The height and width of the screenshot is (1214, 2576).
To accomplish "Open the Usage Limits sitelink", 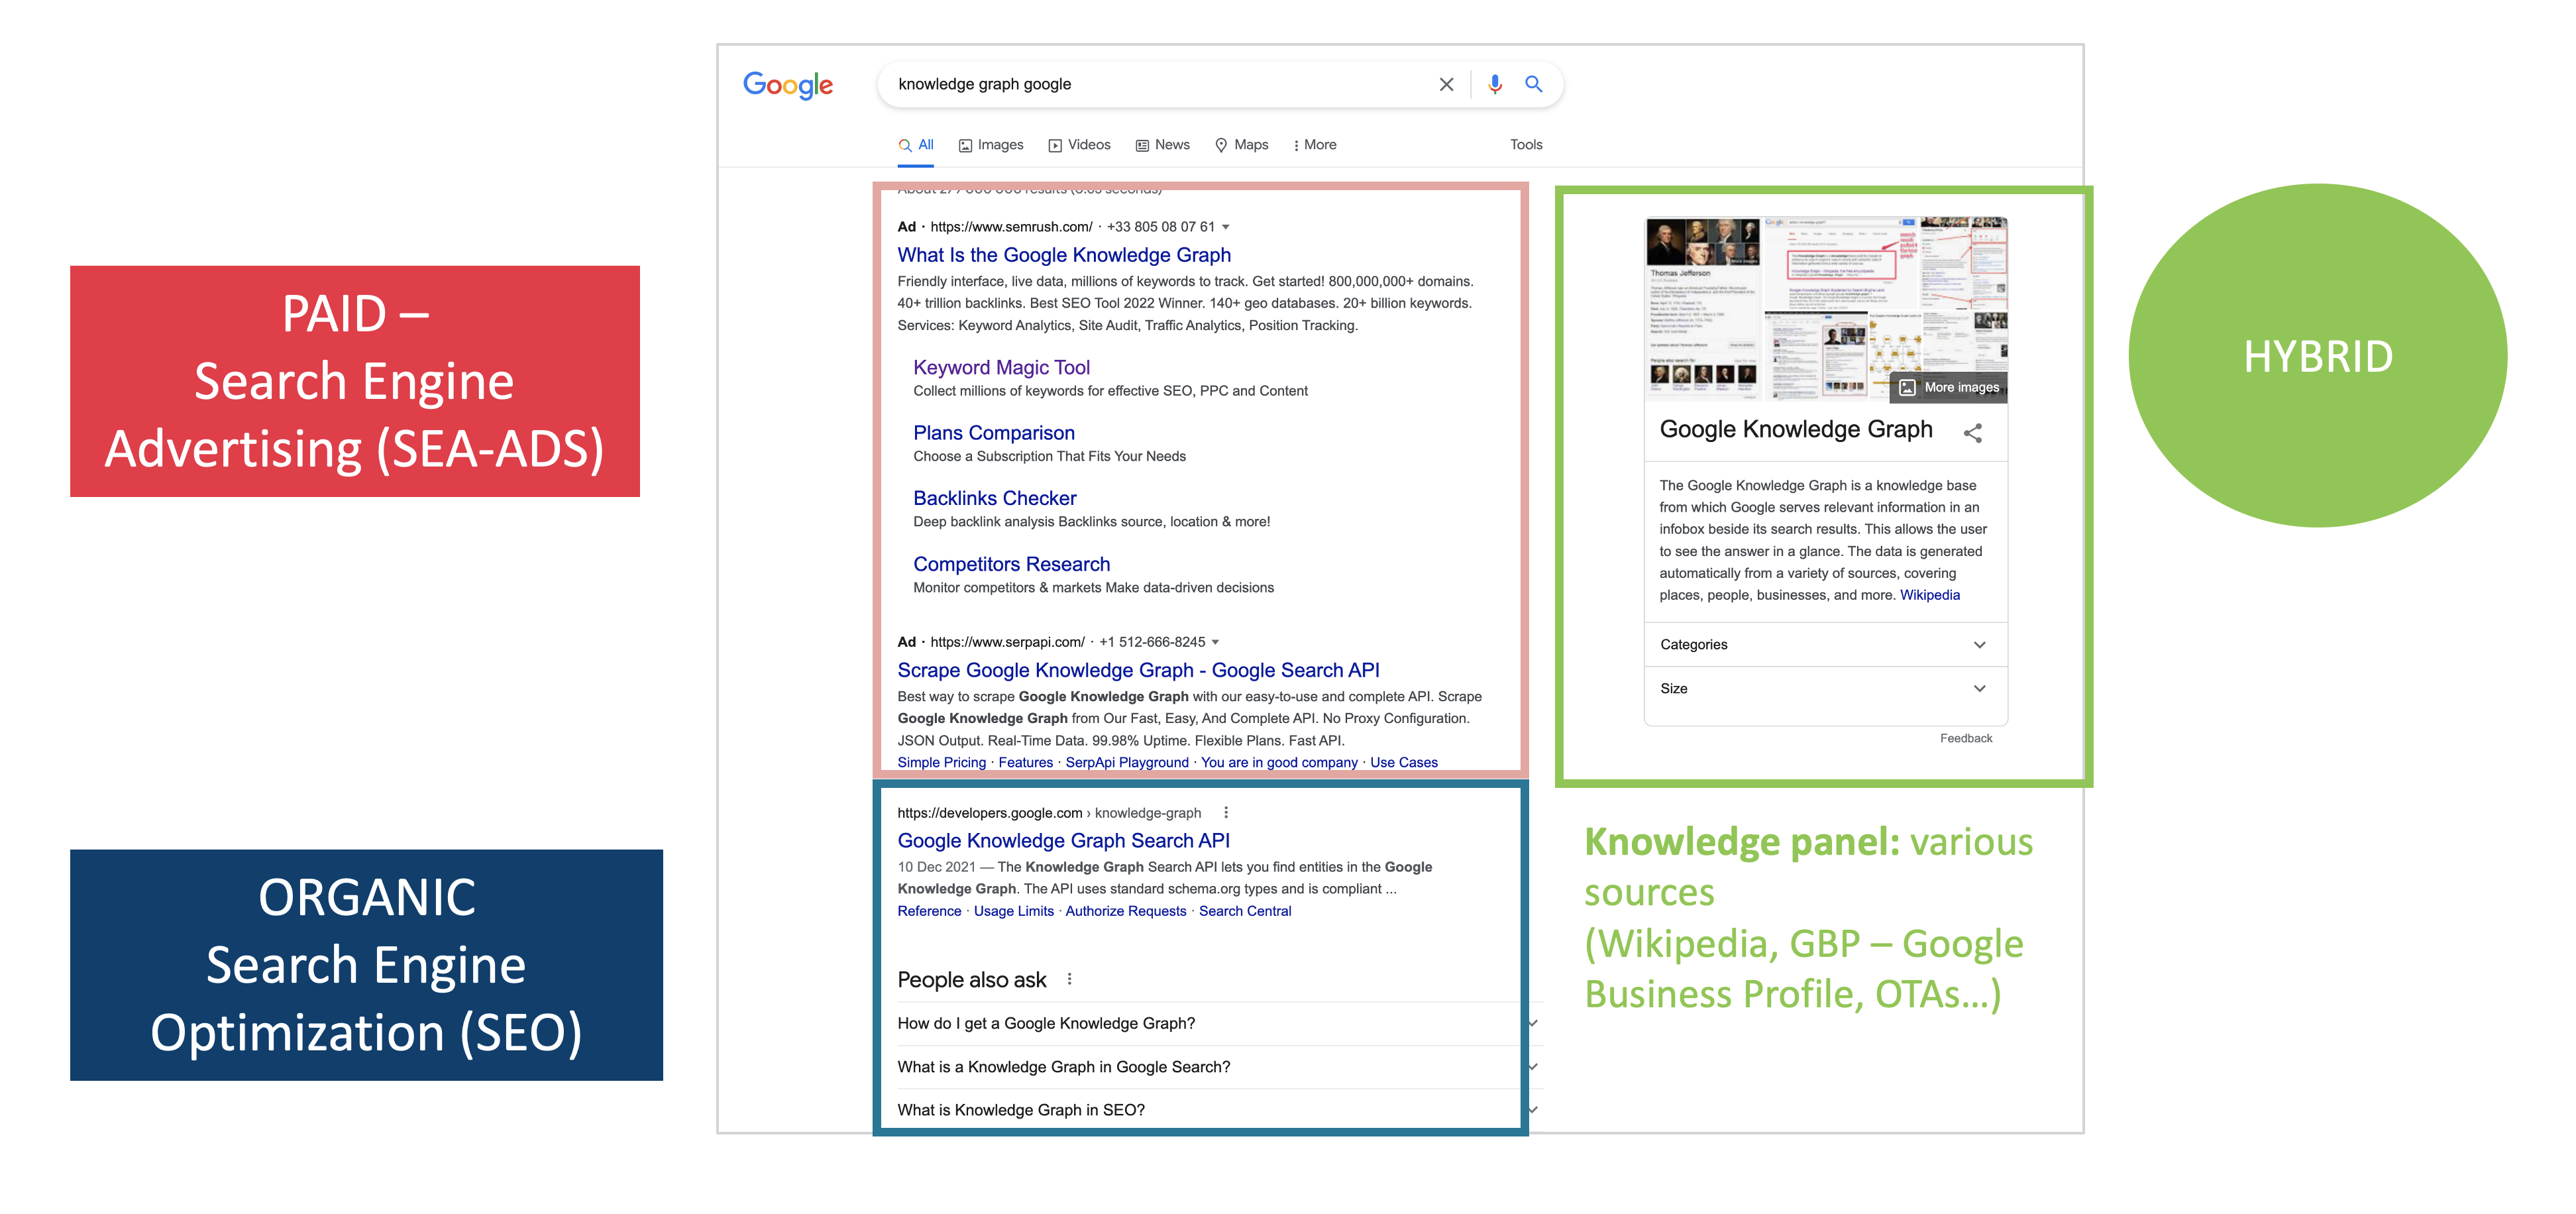I will (1014, 911).
